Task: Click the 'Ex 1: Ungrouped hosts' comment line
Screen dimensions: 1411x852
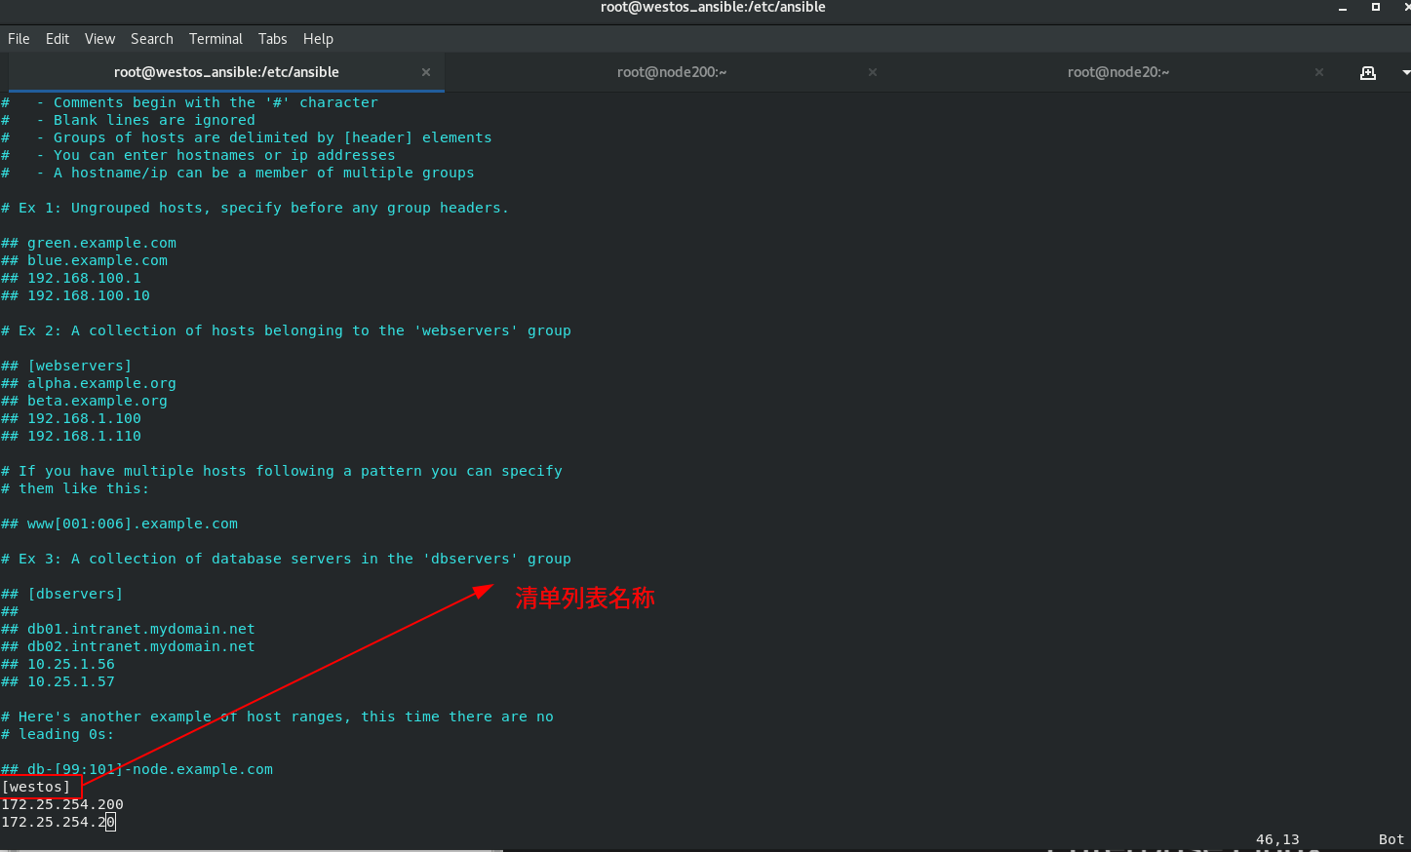Action: [x=255, y=208]
